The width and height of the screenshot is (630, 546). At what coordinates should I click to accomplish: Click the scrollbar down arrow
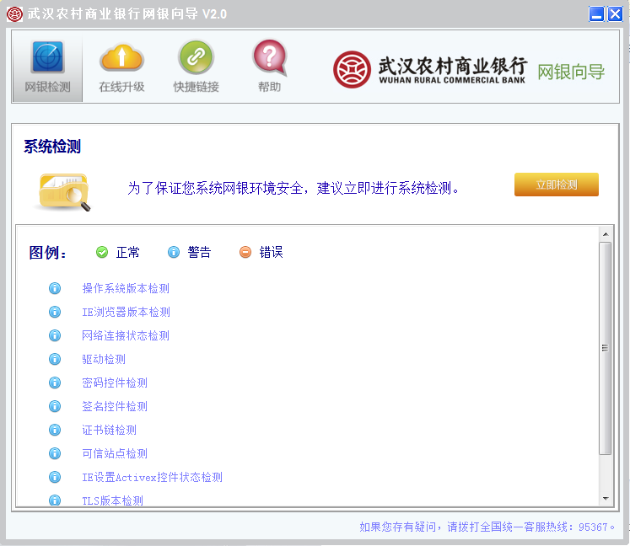pos(606,499)
